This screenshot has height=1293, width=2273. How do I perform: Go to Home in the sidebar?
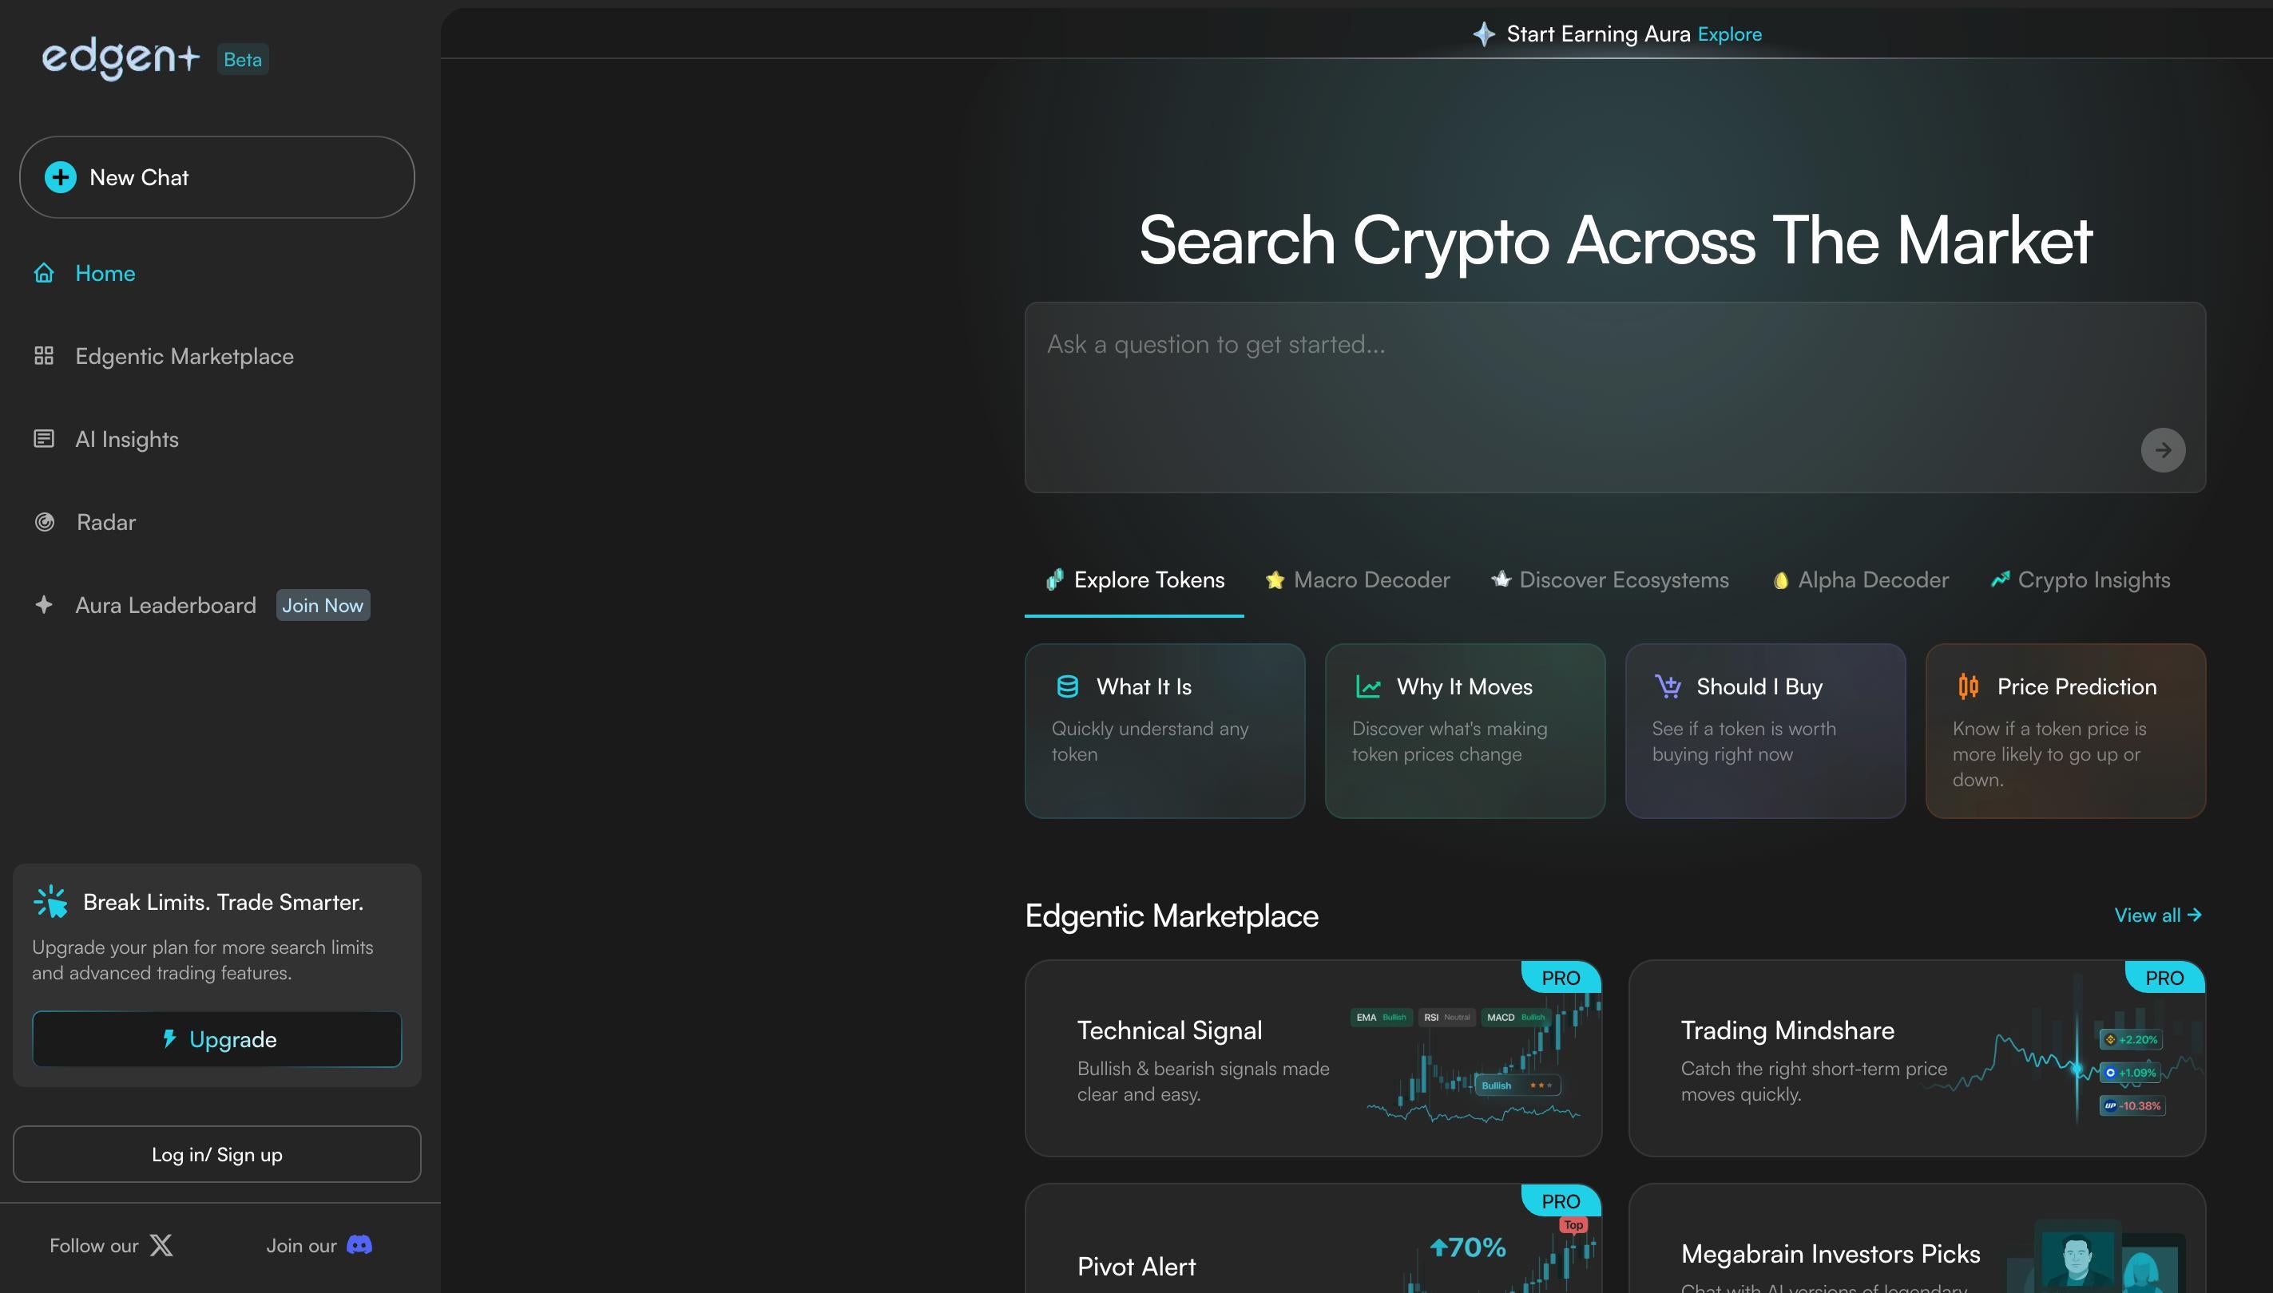[105, 274]
